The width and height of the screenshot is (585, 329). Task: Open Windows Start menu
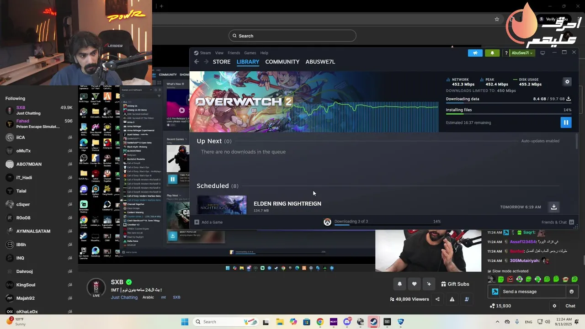tap(185, 322)
